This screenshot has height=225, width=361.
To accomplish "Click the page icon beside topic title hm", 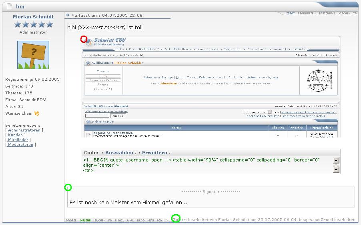I will tap(10, 7).
